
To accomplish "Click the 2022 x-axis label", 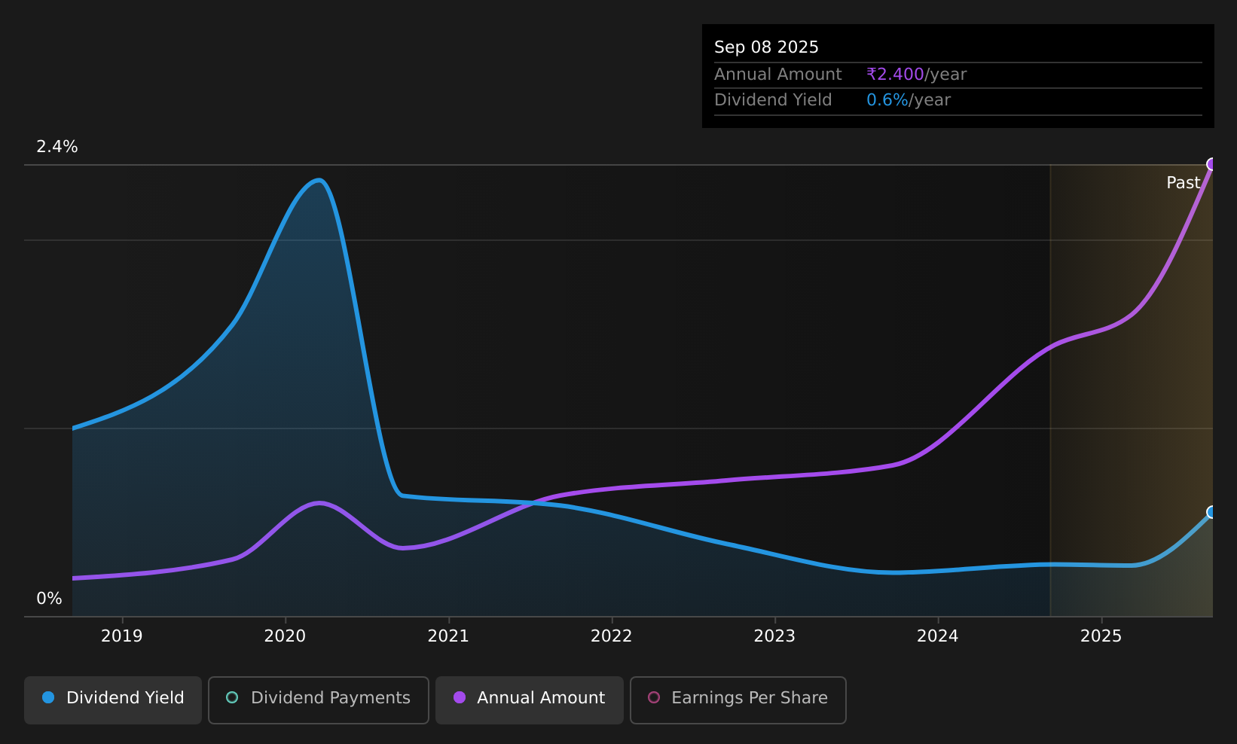I will pyautogui.click(x=612, y=636).
